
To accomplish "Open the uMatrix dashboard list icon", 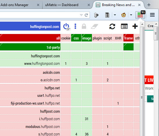I will click(124, 27).
